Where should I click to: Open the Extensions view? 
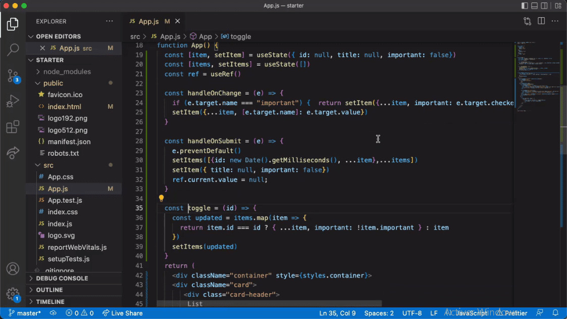[13, 127]
